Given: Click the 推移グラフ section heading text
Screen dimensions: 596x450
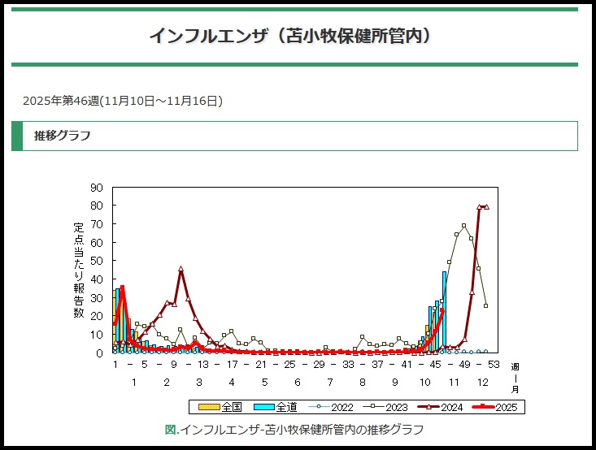Looking at the screenshot, I should coord(63,136).
